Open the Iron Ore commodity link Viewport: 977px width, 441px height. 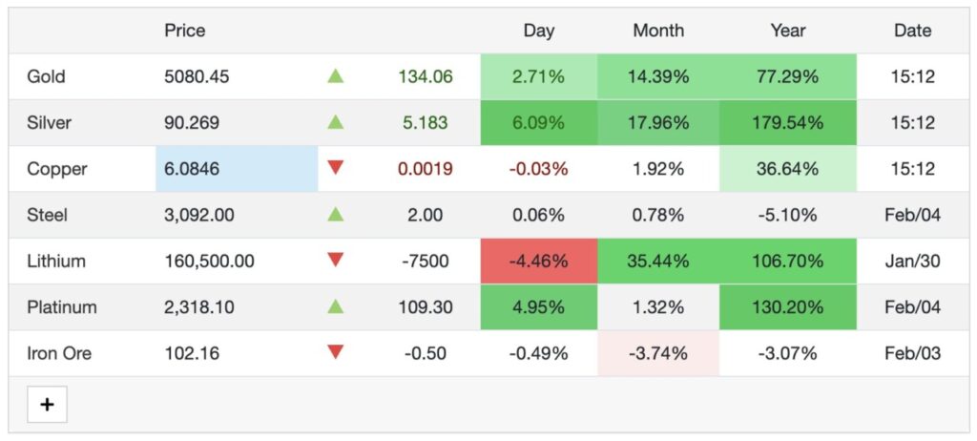click(59, 353)
